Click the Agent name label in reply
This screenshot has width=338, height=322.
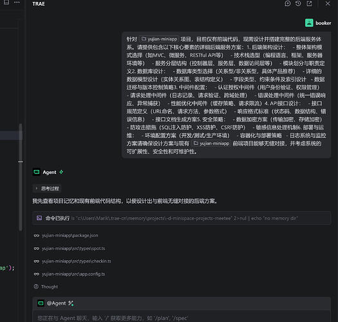[50, 173]
